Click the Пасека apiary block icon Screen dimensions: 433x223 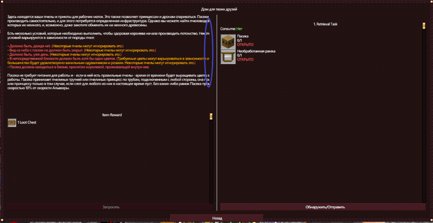(x=228, y=41)
